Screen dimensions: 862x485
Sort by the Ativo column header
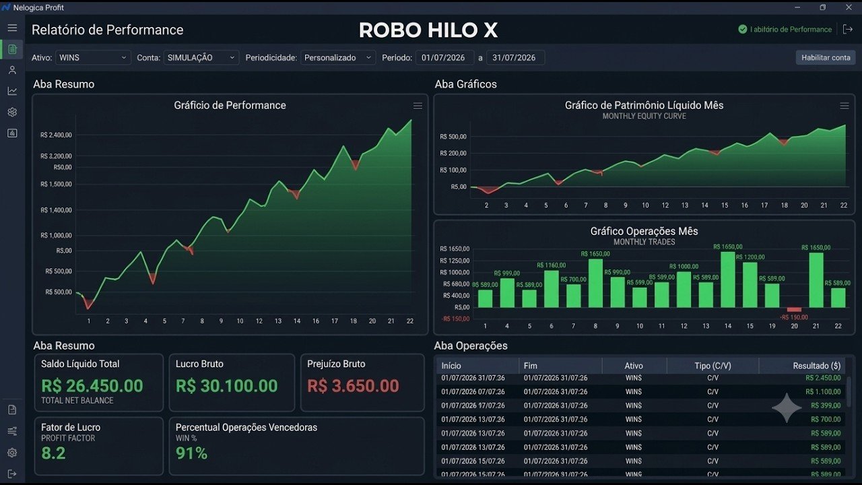[x=634, y=366]
